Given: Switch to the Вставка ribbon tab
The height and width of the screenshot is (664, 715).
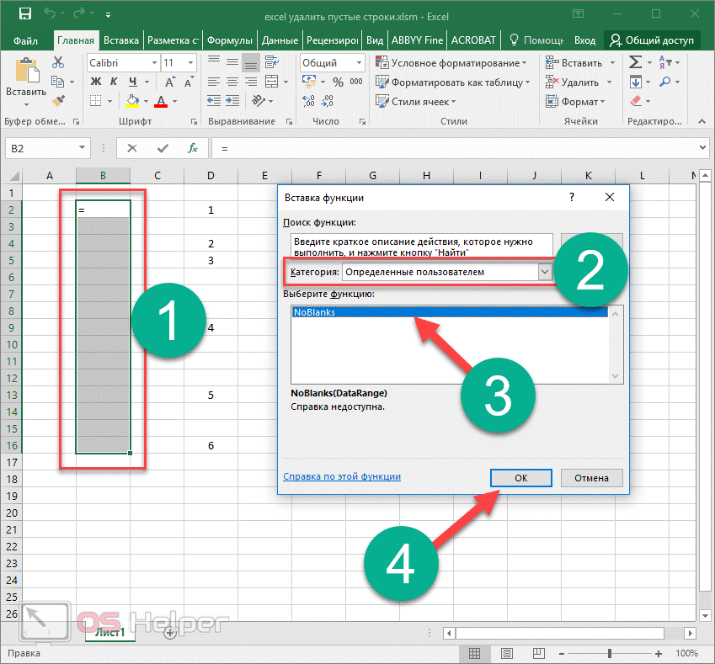Looking at the screenshot, I should click(121, 40).
